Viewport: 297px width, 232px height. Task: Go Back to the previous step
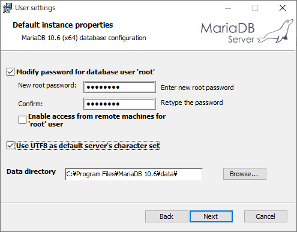[x=167, y=216]
